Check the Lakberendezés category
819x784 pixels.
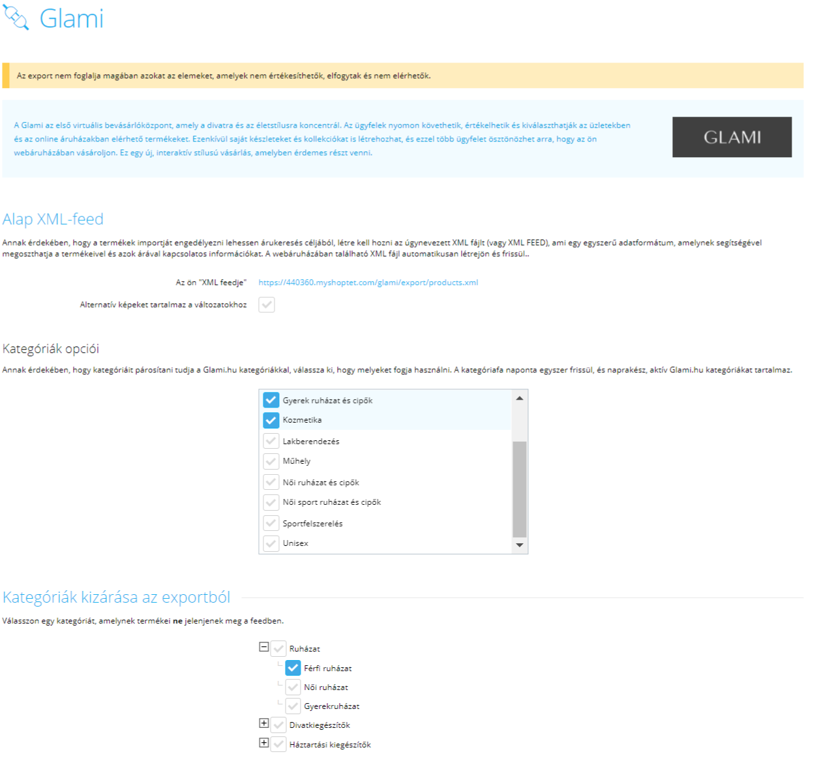pos(271,441)
